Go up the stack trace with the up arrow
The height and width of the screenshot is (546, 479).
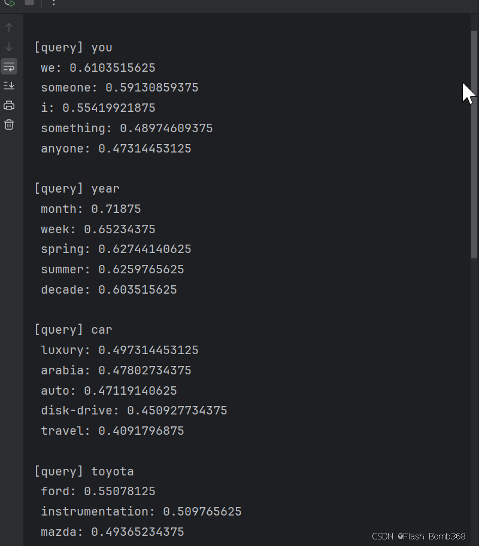pyautogui.click(x=9, y=28)
